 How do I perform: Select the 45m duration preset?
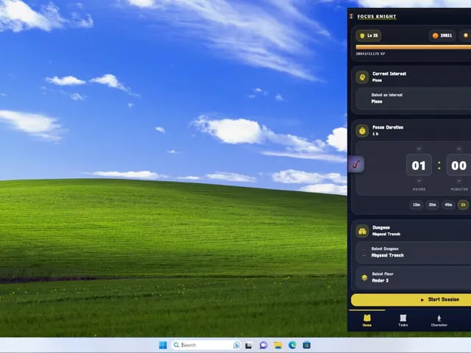tap(448, 204)
